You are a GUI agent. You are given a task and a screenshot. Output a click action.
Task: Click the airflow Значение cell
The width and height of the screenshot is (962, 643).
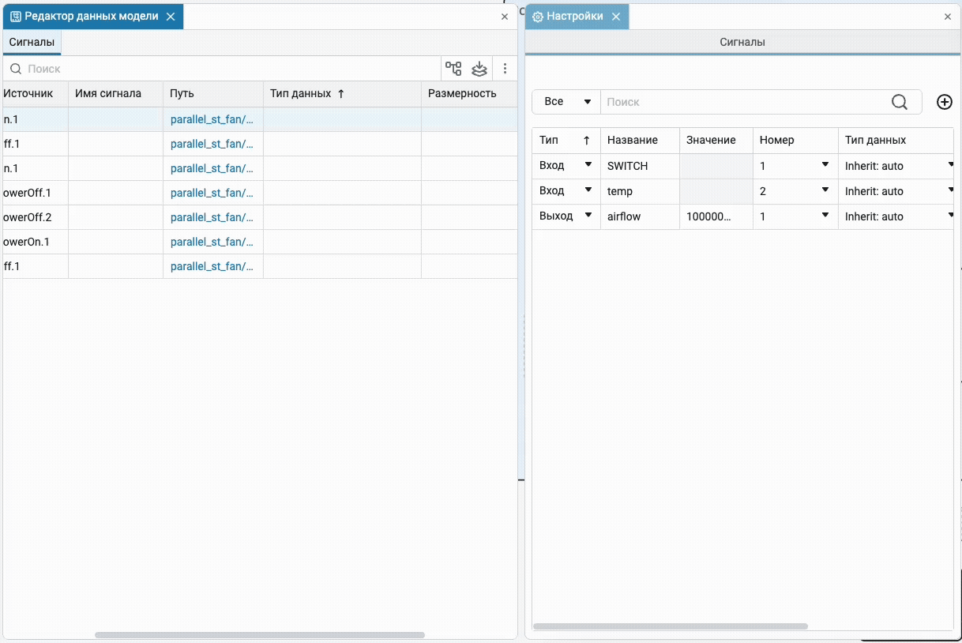716,216
